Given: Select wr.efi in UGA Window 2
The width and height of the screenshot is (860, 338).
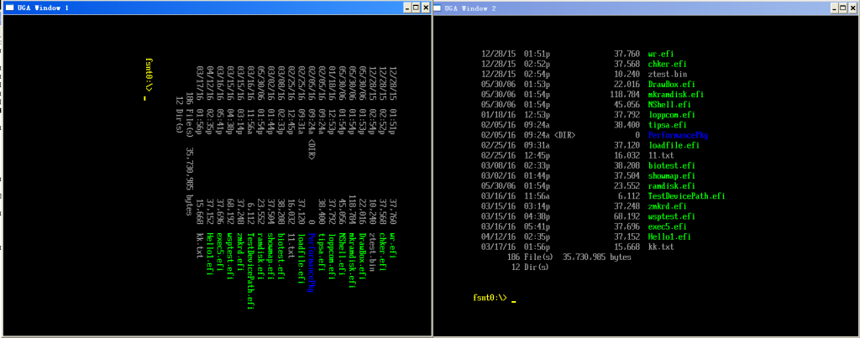Looking at the screenshot, I should click(x=660, y=55).
